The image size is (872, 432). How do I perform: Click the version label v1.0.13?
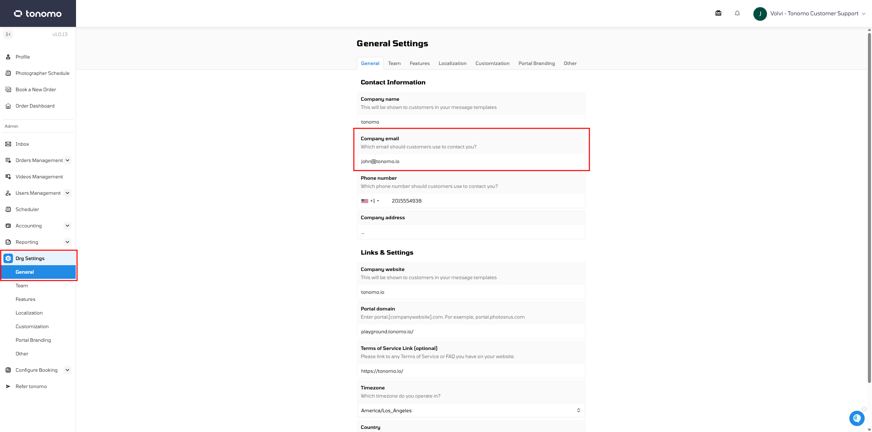point(60,34)
